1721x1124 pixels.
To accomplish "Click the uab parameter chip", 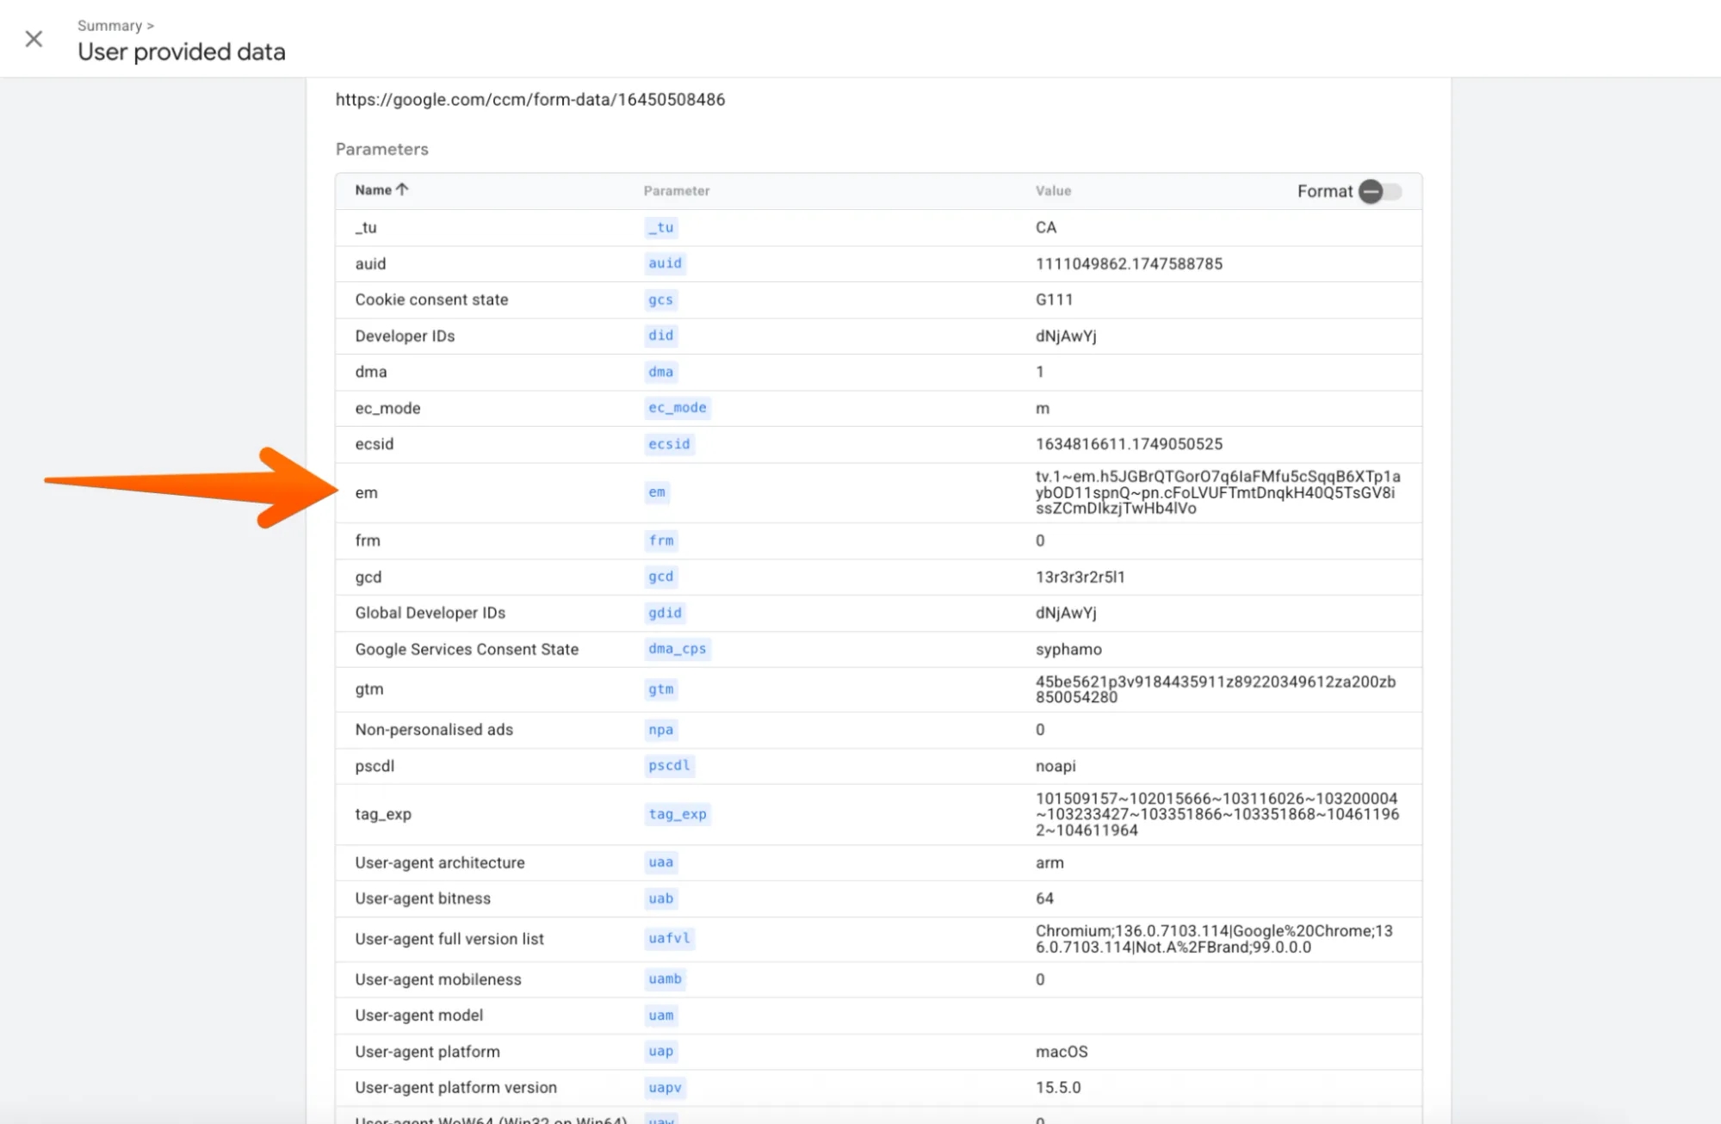I will click(660, 899).
